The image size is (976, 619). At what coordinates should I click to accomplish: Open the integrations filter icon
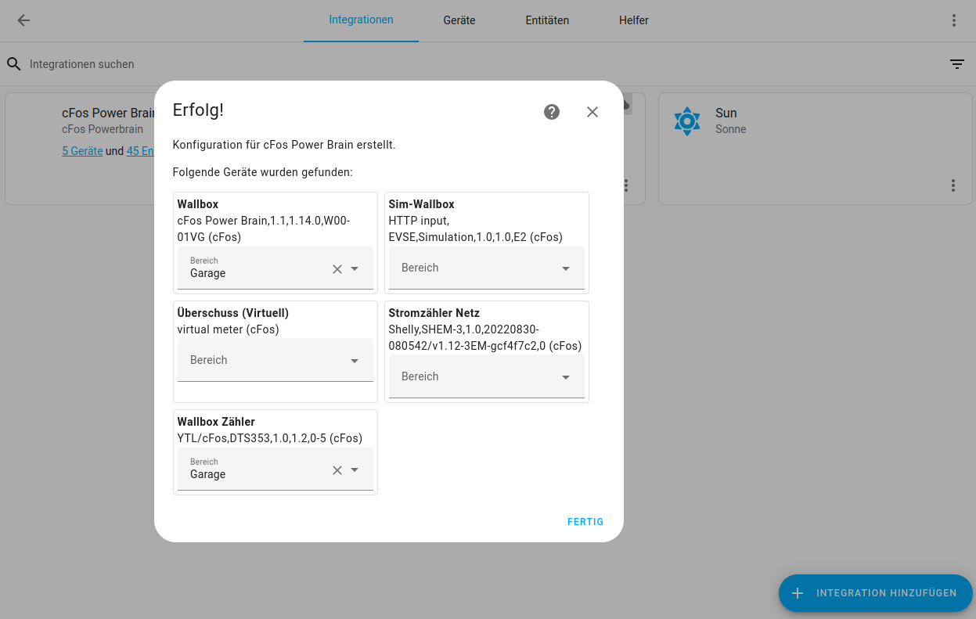[957, 64]
